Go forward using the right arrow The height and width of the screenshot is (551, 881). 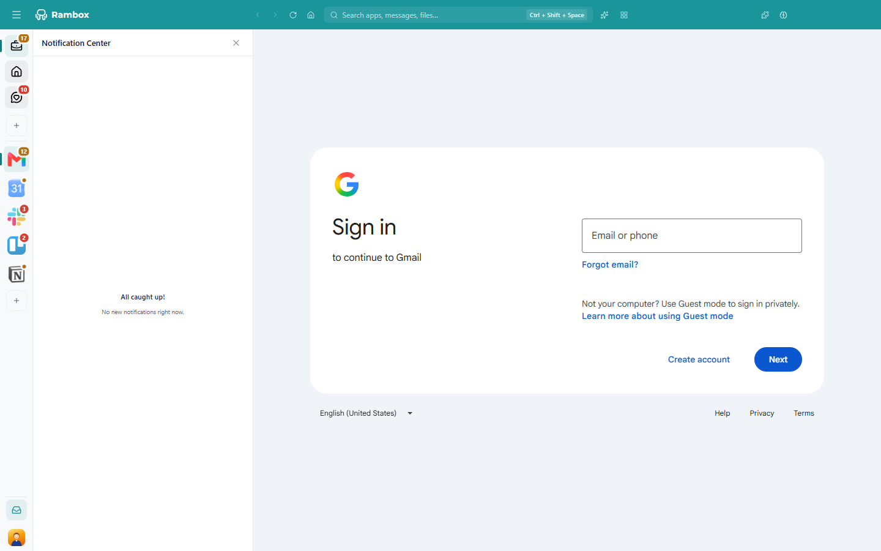[275, 15]
